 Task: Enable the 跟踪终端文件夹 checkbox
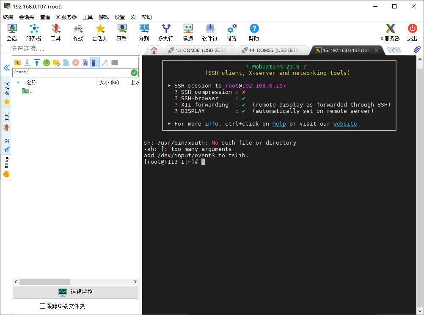point(42,306)
